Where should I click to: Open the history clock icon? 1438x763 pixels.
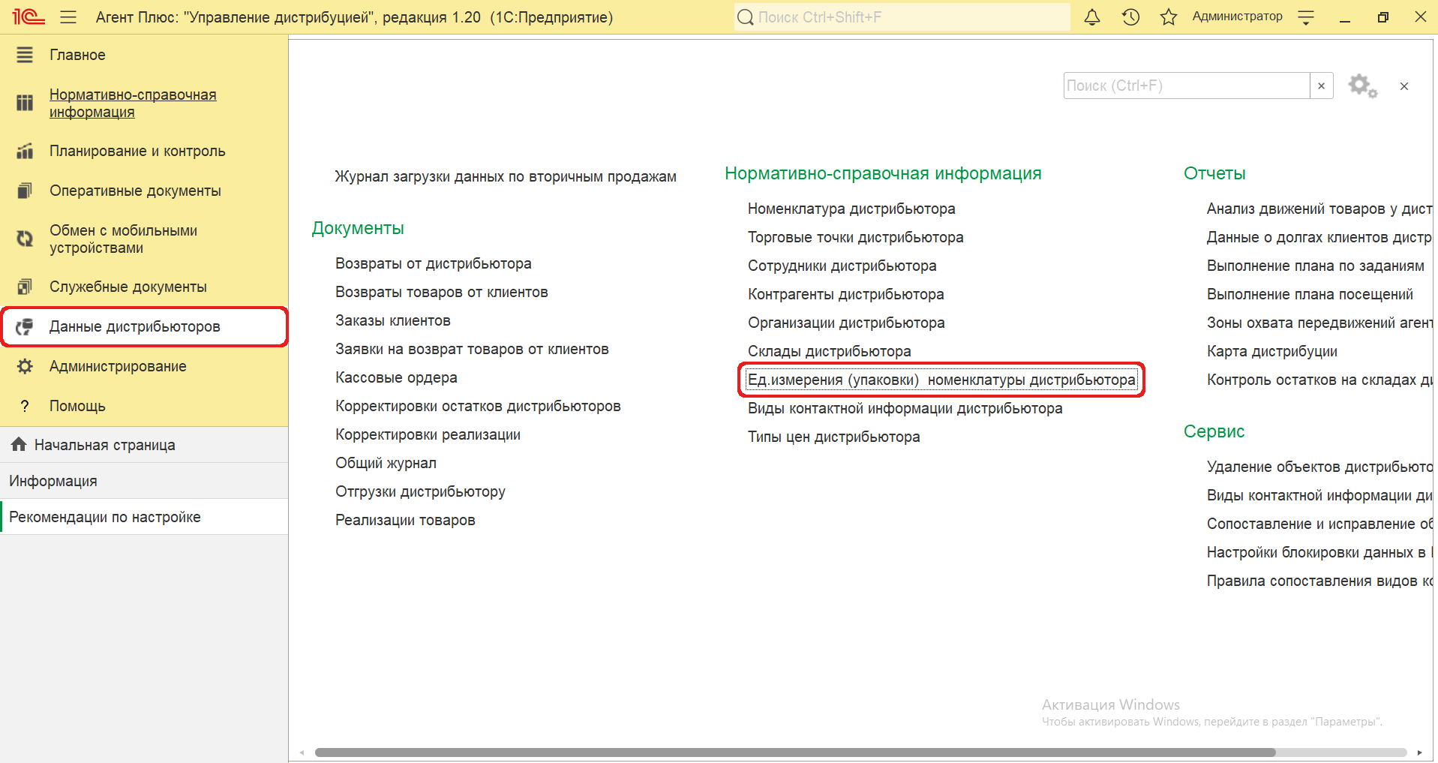1130,17
